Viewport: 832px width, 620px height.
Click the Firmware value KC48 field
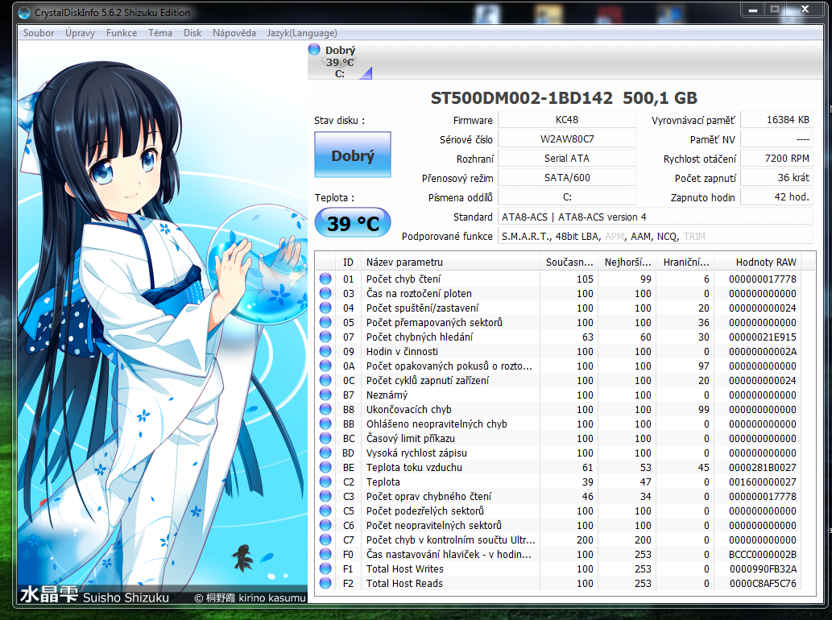click(567, 120)
